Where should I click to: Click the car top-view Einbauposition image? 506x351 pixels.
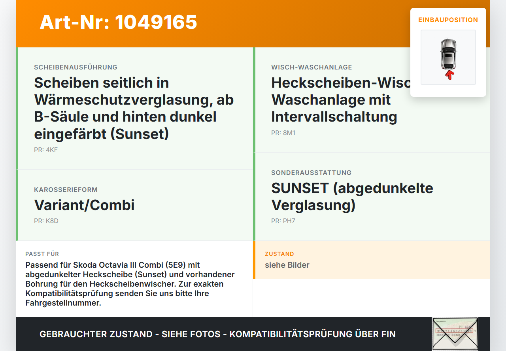pyautogui.click(x=448, y=57)
